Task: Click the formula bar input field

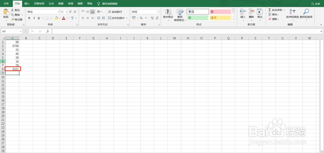Action: [186, 31]
